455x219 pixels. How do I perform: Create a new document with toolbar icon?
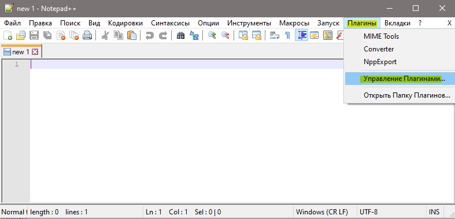coord(8,35)
